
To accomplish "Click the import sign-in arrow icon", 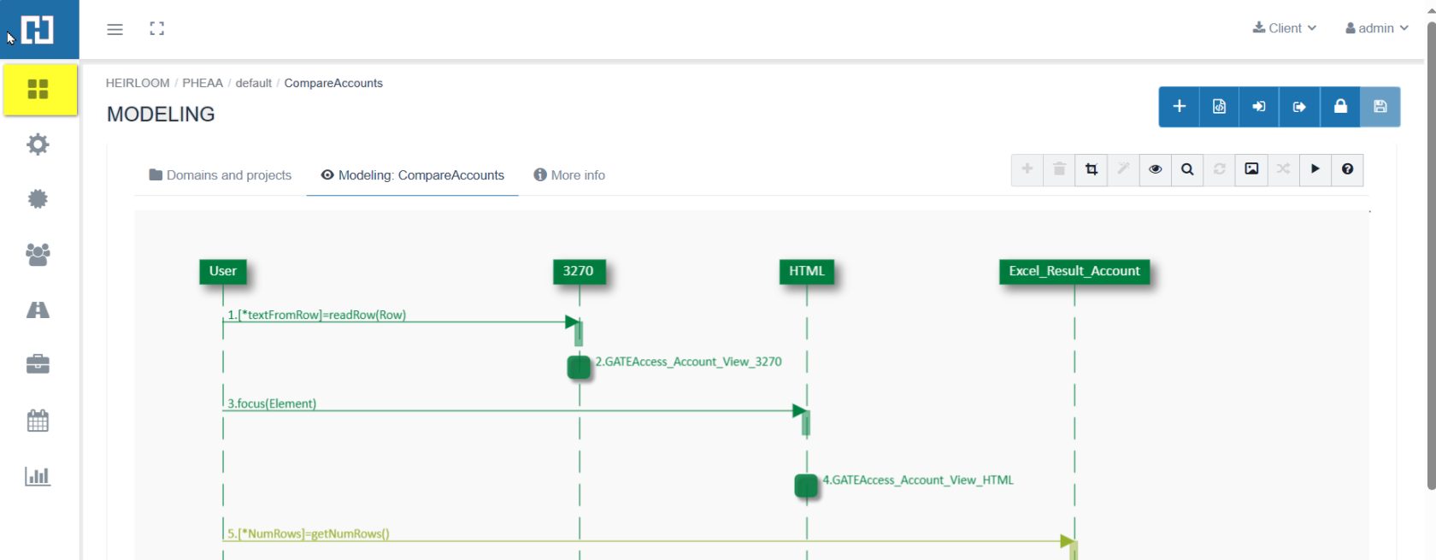I will pos(1259,107).
